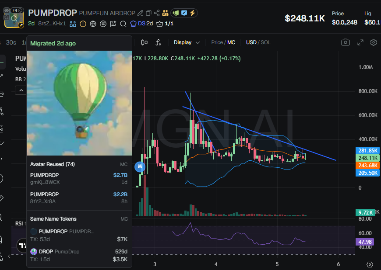
Task: Click the blue chat note icon
Action: coord(184,13)
